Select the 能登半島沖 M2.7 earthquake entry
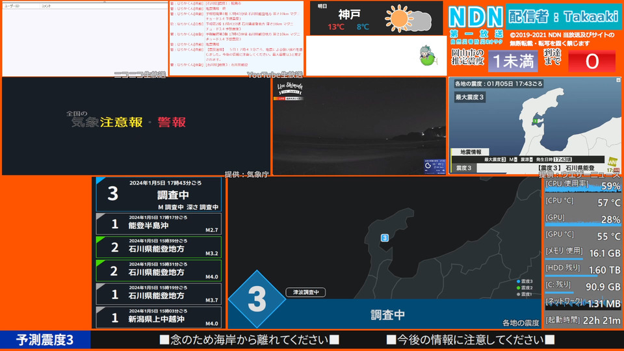The image size is (624, 351). [x=159, y=224]
